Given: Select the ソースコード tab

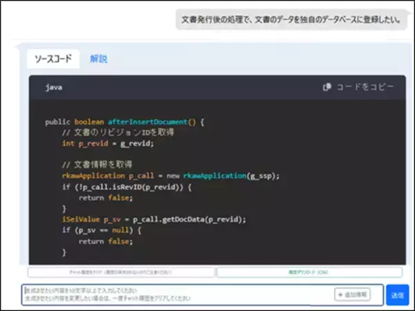Looking at the screenshot, I should tap(53, 59).
